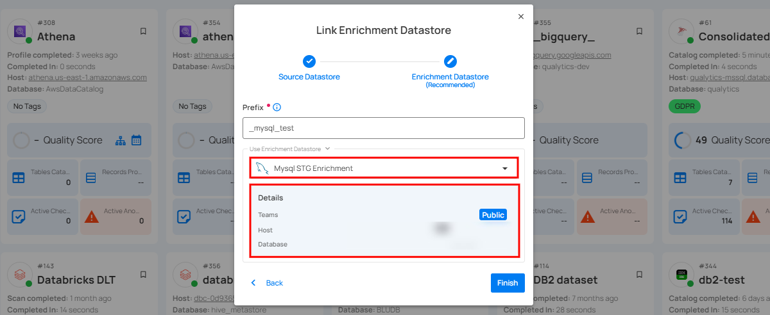Click the MySQL dolphin icon in dropdown
Screen dimensions: 770x315
[x=261, y=168]
